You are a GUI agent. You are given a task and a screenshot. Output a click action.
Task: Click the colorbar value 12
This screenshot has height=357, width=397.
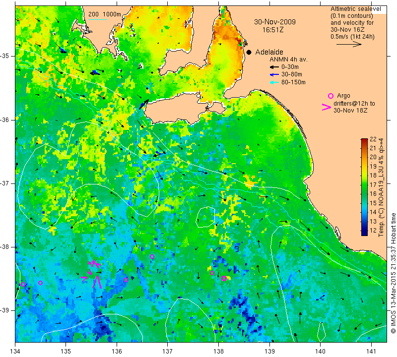(373, 231)
